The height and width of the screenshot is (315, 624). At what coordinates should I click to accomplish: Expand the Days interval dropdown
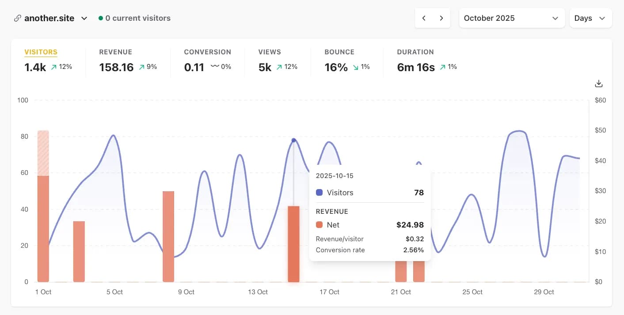[x=590, y=18]
